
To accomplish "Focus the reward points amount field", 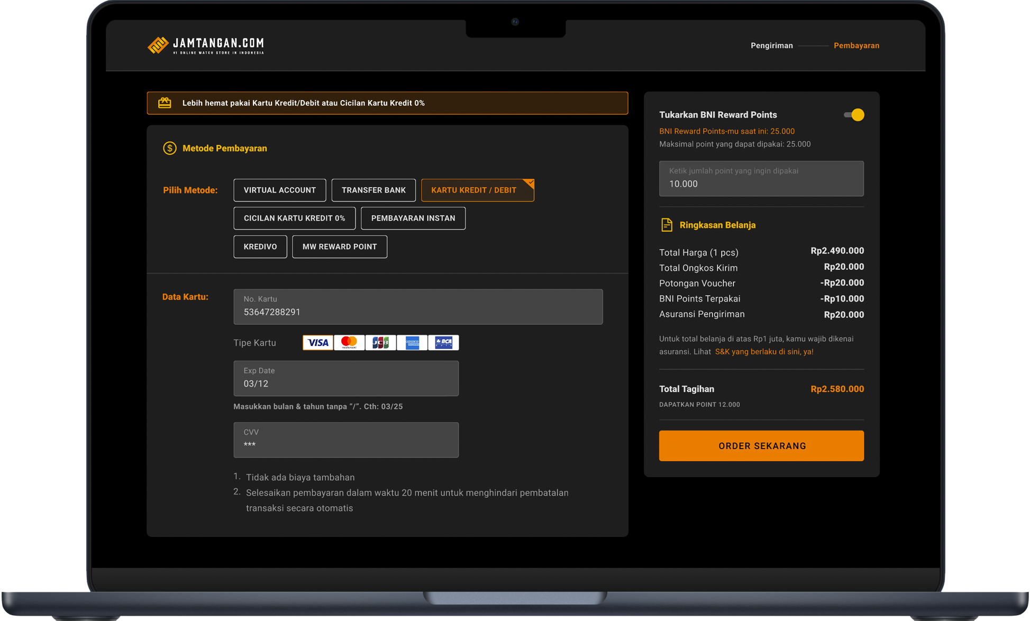I will coord(761,179).
